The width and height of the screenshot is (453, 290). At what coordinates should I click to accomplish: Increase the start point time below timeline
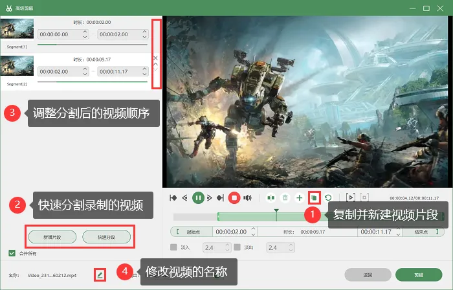coord(254,229)
